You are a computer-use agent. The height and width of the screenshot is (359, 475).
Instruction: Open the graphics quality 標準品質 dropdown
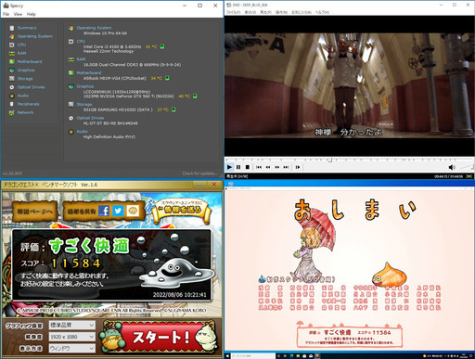click(71, 325)
